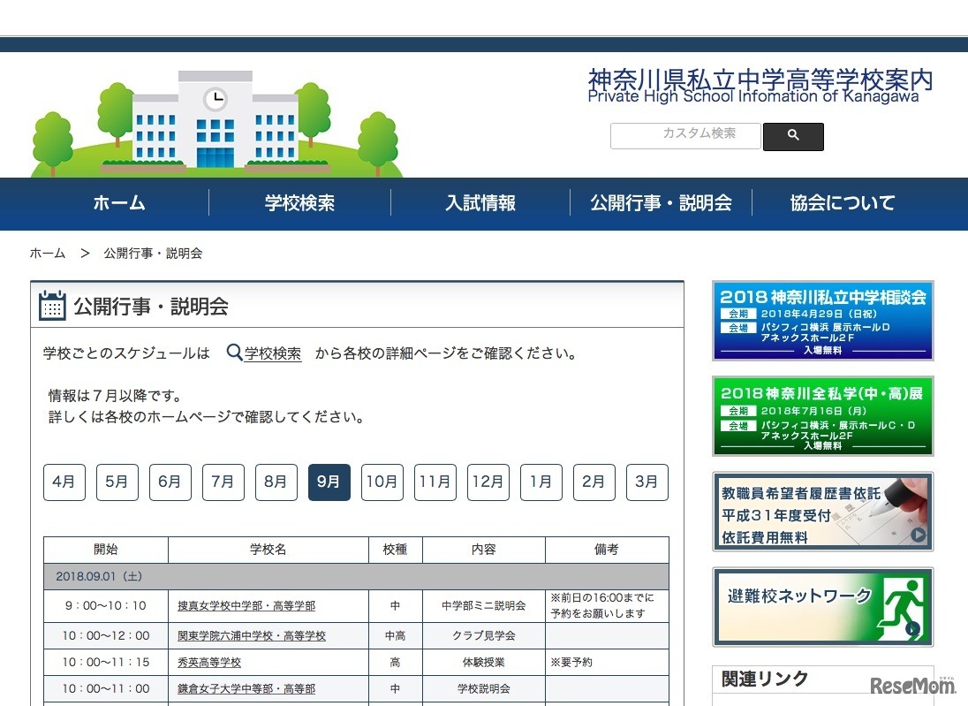Click the ホーム breadcrumb link

click(x=48, y=253)
